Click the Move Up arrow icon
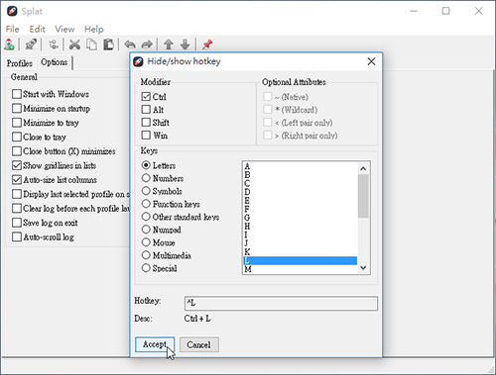This screenshot has width=496, height=375. (169, 45)
